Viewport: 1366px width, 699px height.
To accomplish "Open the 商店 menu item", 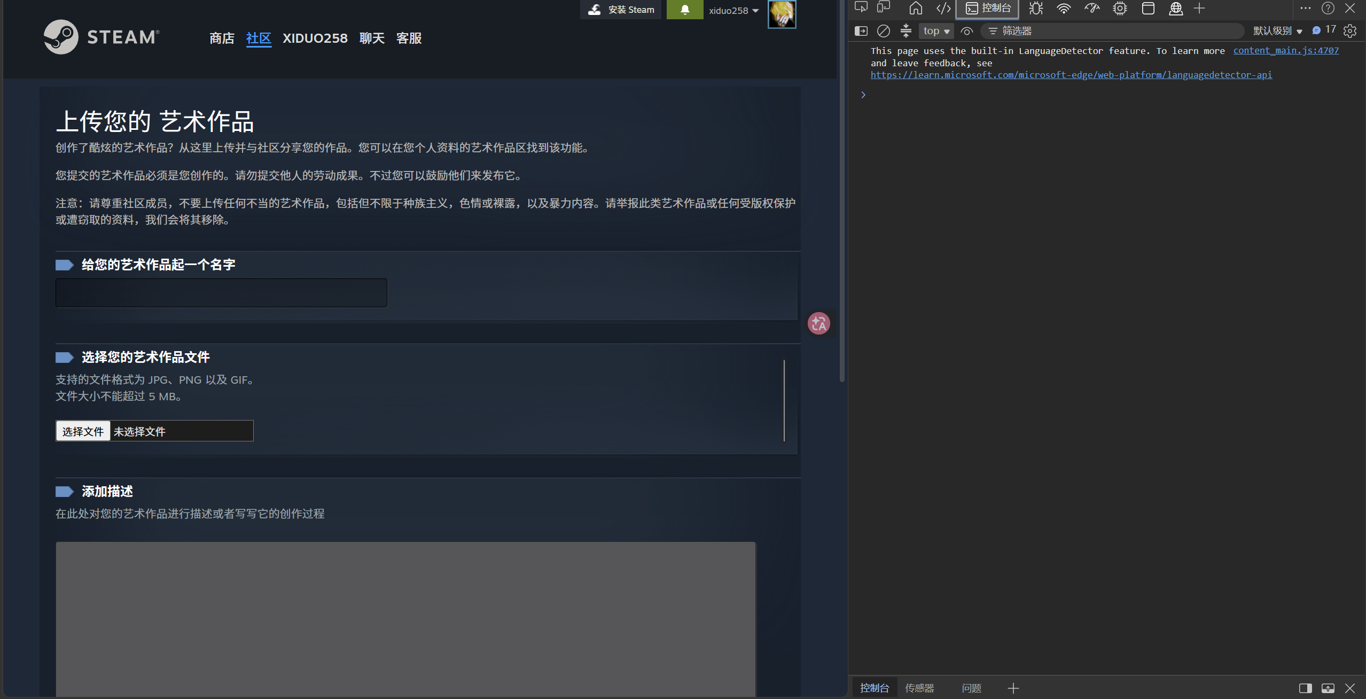I will click(222, 38).
